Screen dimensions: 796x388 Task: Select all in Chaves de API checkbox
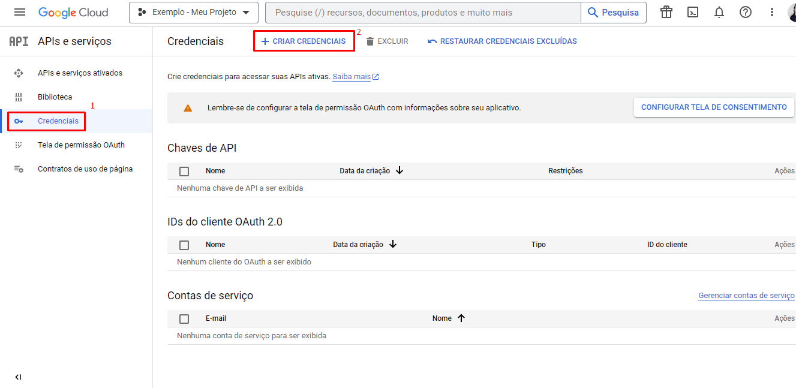tap(184, 172)
